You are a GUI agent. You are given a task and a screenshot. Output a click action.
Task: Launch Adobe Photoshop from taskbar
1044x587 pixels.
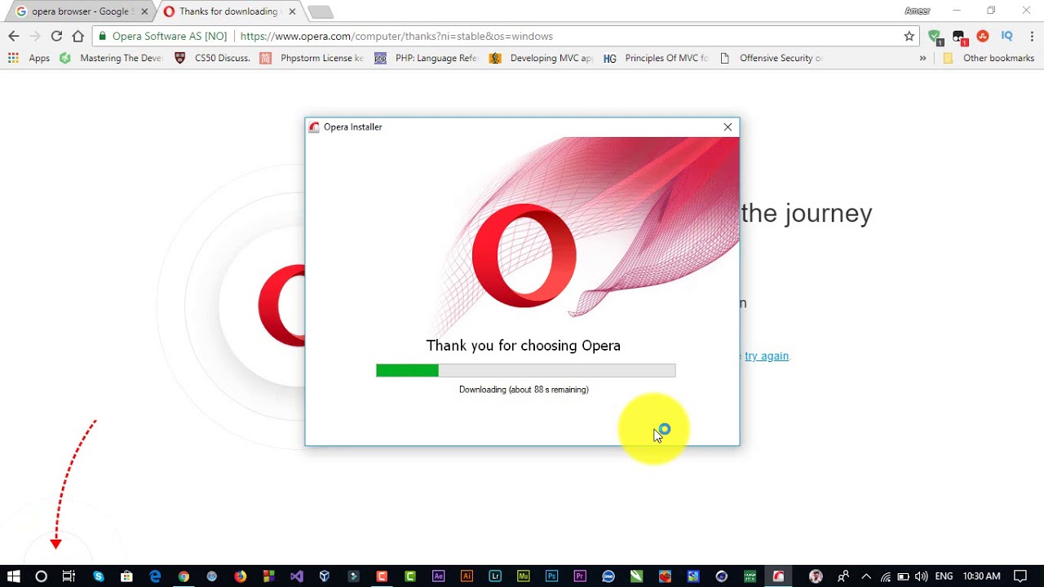pyautogui.click(x=551, y=576)
